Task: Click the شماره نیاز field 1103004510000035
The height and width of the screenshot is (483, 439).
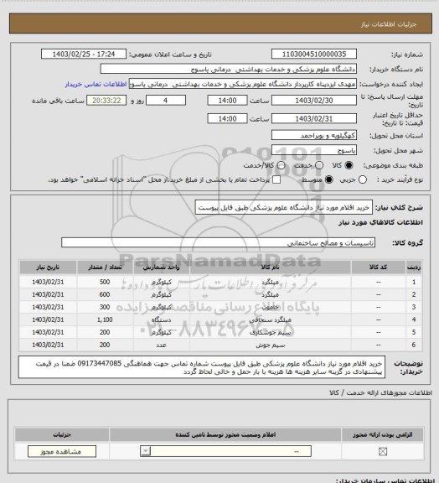Action: 314,54
